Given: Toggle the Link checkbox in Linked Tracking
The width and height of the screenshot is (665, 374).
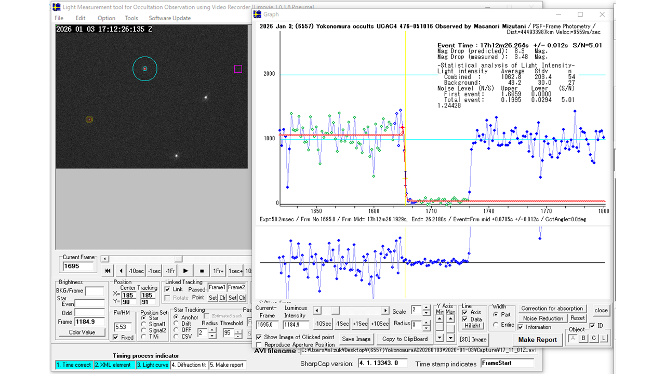Looking at the screenshot, I should [167, 289].
